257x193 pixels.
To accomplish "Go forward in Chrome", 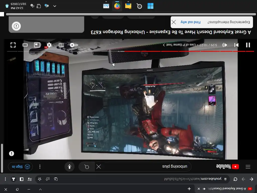I will (x=243, y=179).
